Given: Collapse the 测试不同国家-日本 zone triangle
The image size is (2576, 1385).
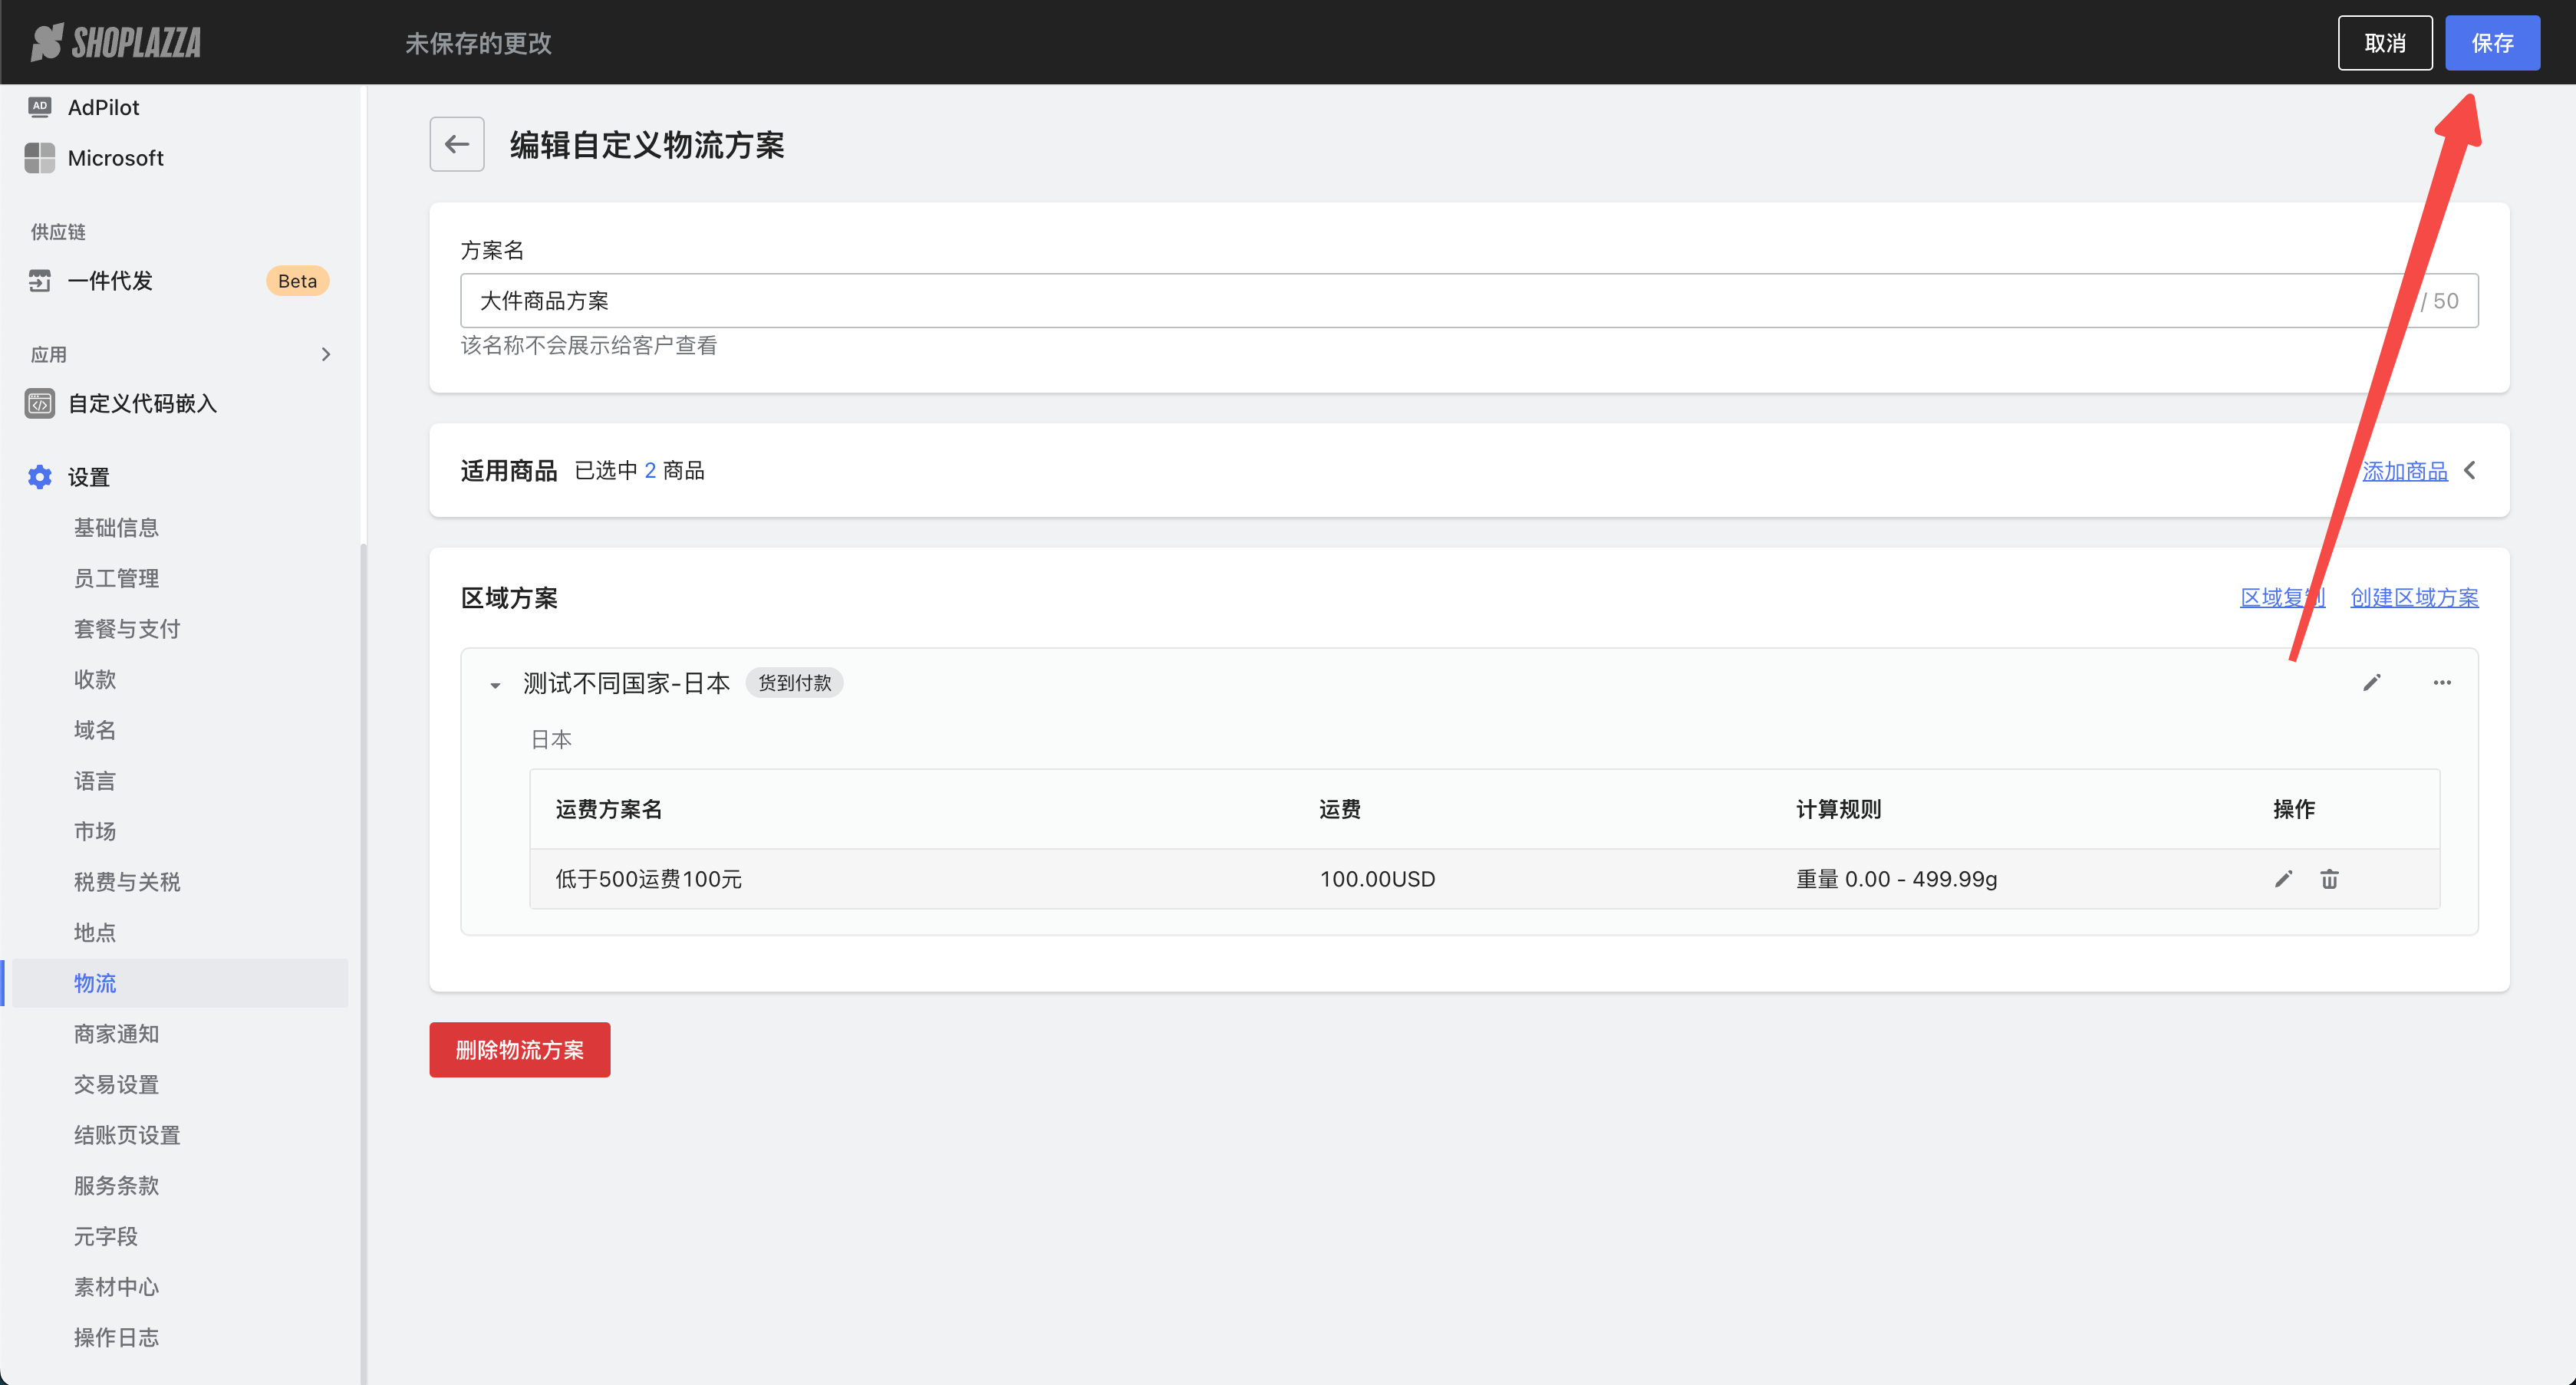Looking at the screenshot, I should [495, 685].
